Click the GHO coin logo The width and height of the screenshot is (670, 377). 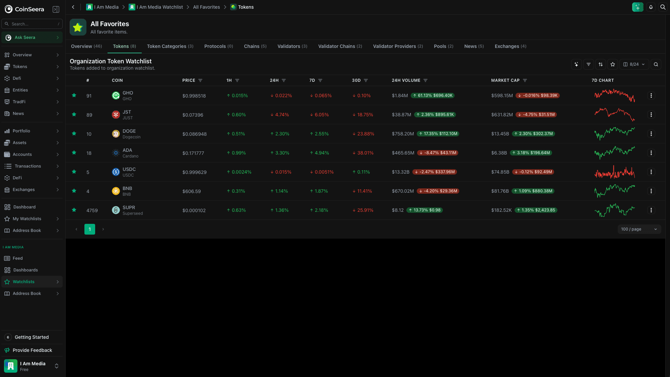coord(116,96)
